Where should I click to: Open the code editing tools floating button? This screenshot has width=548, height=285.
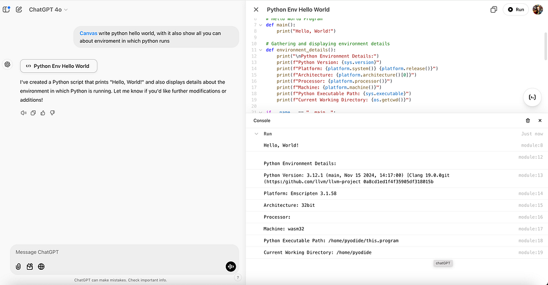532,97
